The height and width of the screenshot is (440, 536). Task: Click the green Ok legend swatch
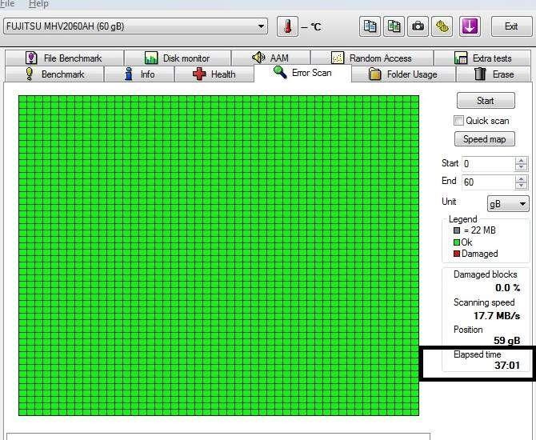coord(457,242)
